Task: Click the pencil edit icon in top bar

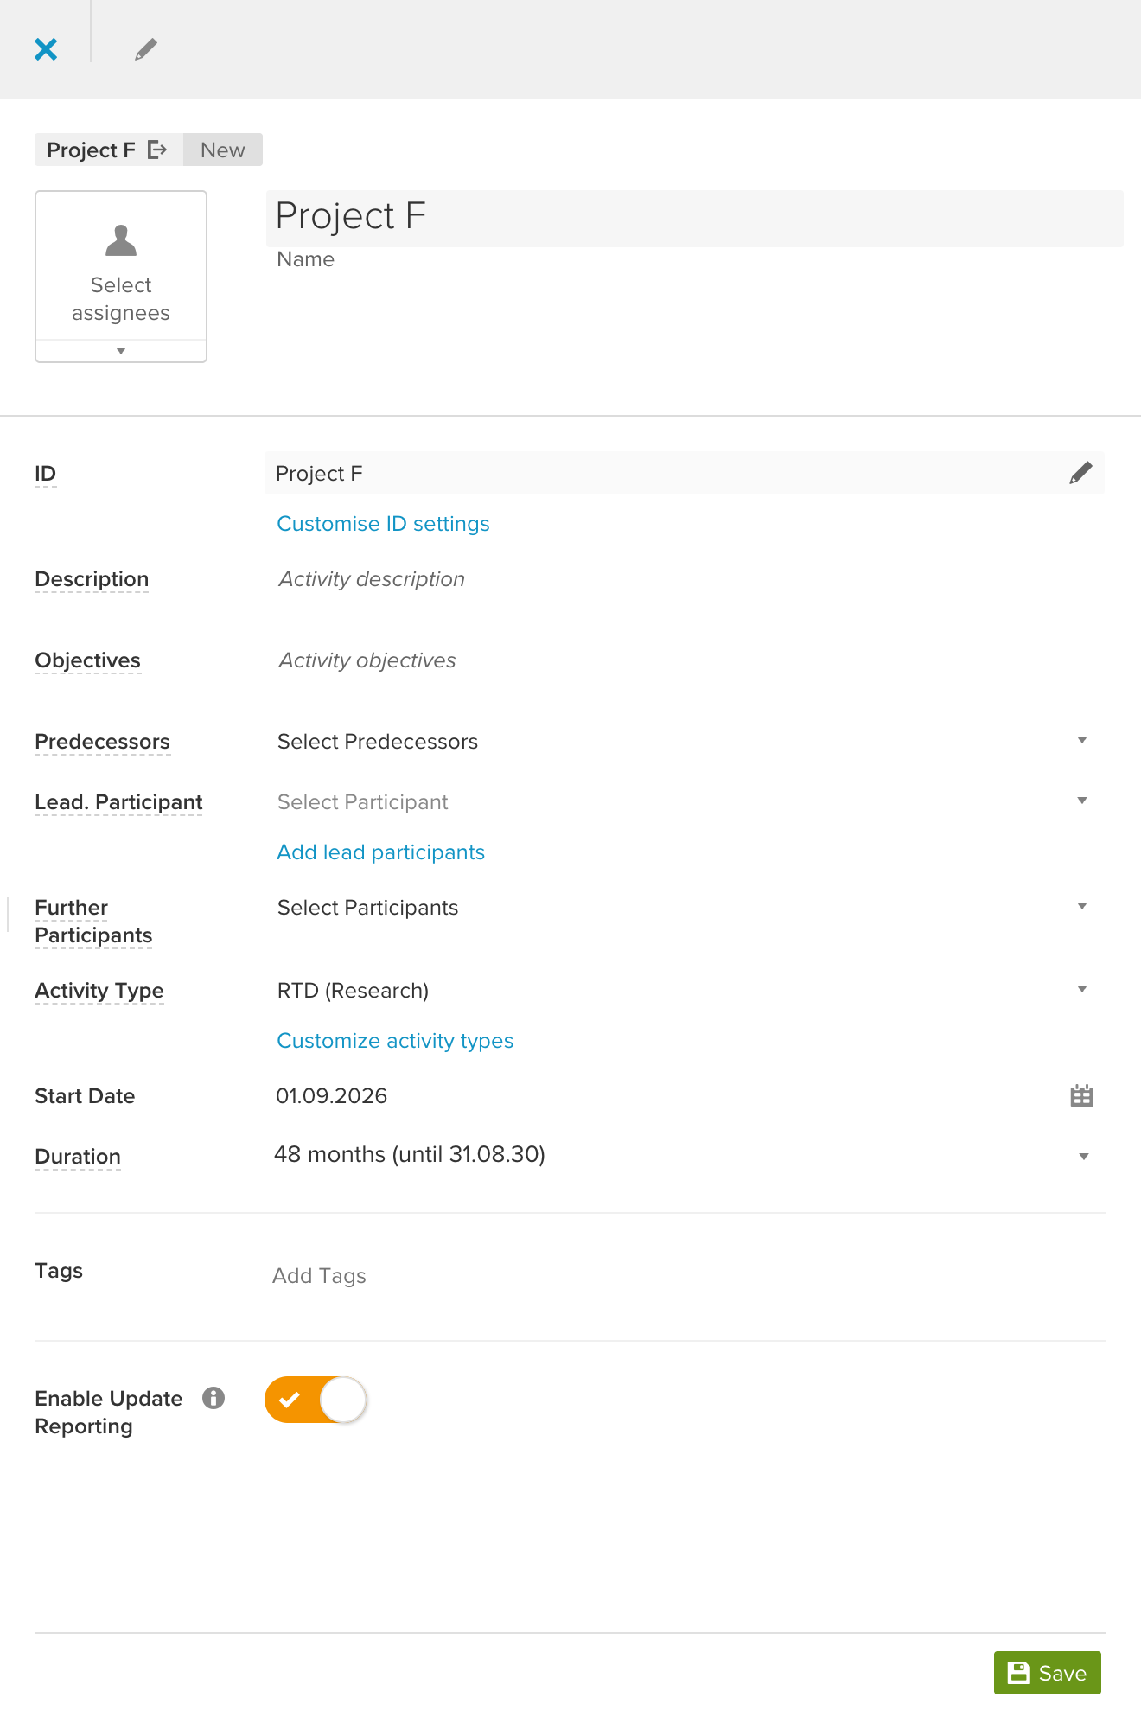Action: [x=146, y=49]
